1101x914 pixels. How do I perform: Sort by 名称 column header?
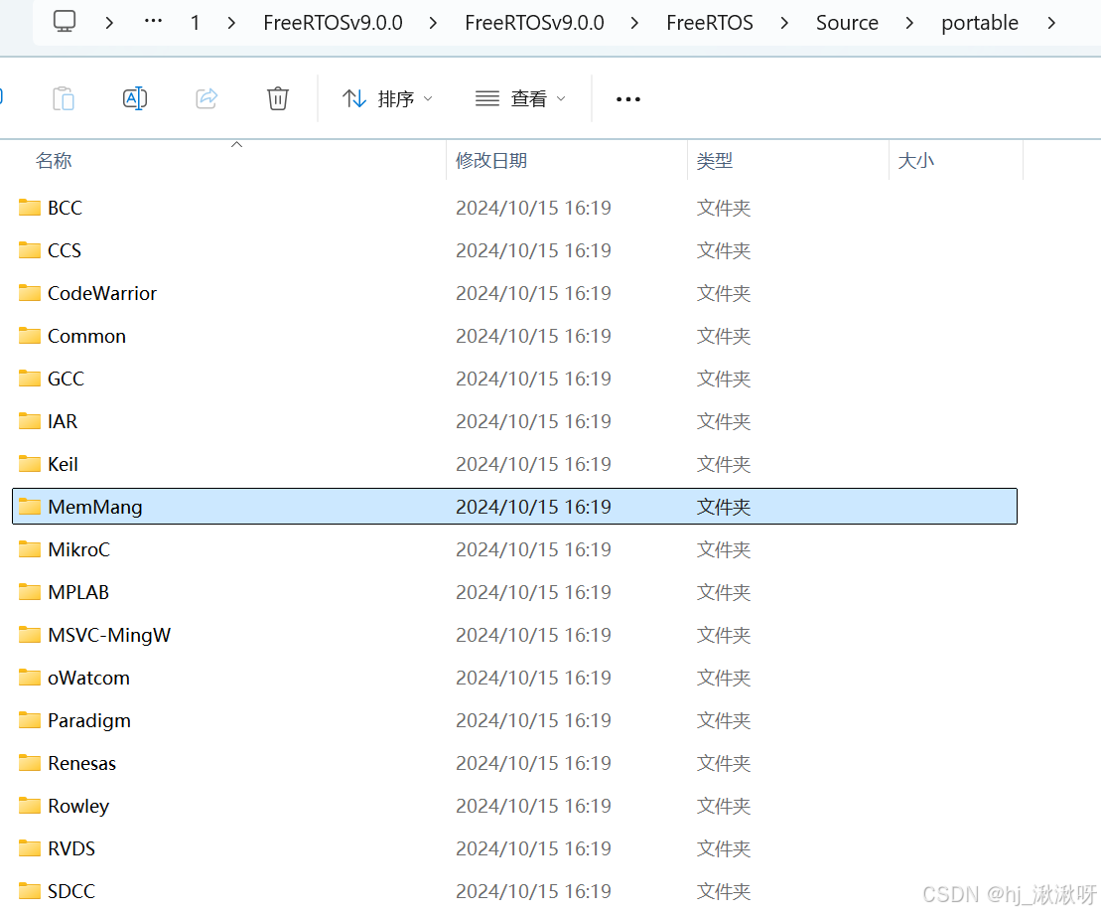[x=54, y=161]
